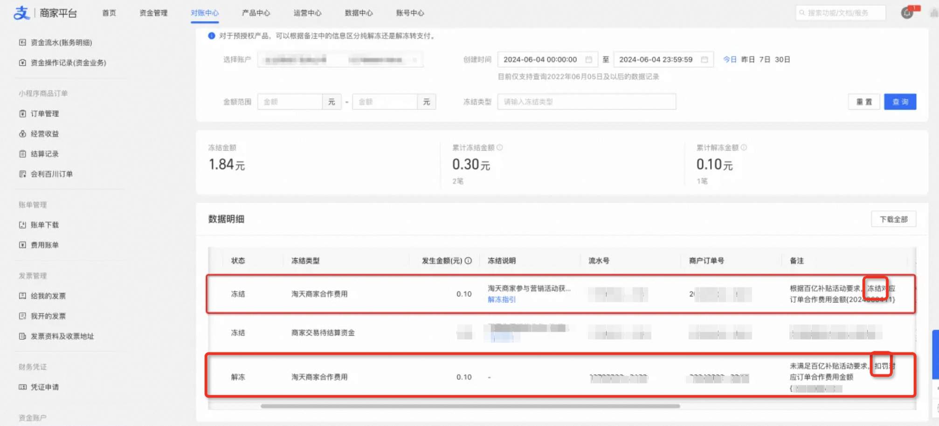Screen dimensions: 939x426
Task: Open the 冻结类型 selection field
Action: click(x=587, y=102)
